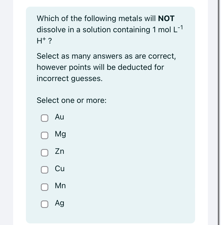
Task: Check the Mn checkbox
Action: pos(45,187)
